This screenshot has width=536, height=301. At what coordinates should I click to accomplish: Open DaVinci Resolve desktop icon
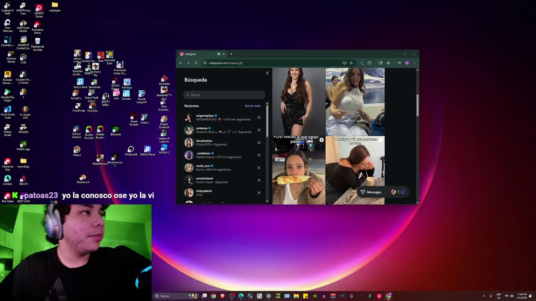pyautogui.click(x=76, y=132)
